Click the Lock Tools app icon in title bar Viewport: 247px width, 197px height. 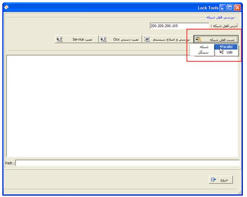6,7
